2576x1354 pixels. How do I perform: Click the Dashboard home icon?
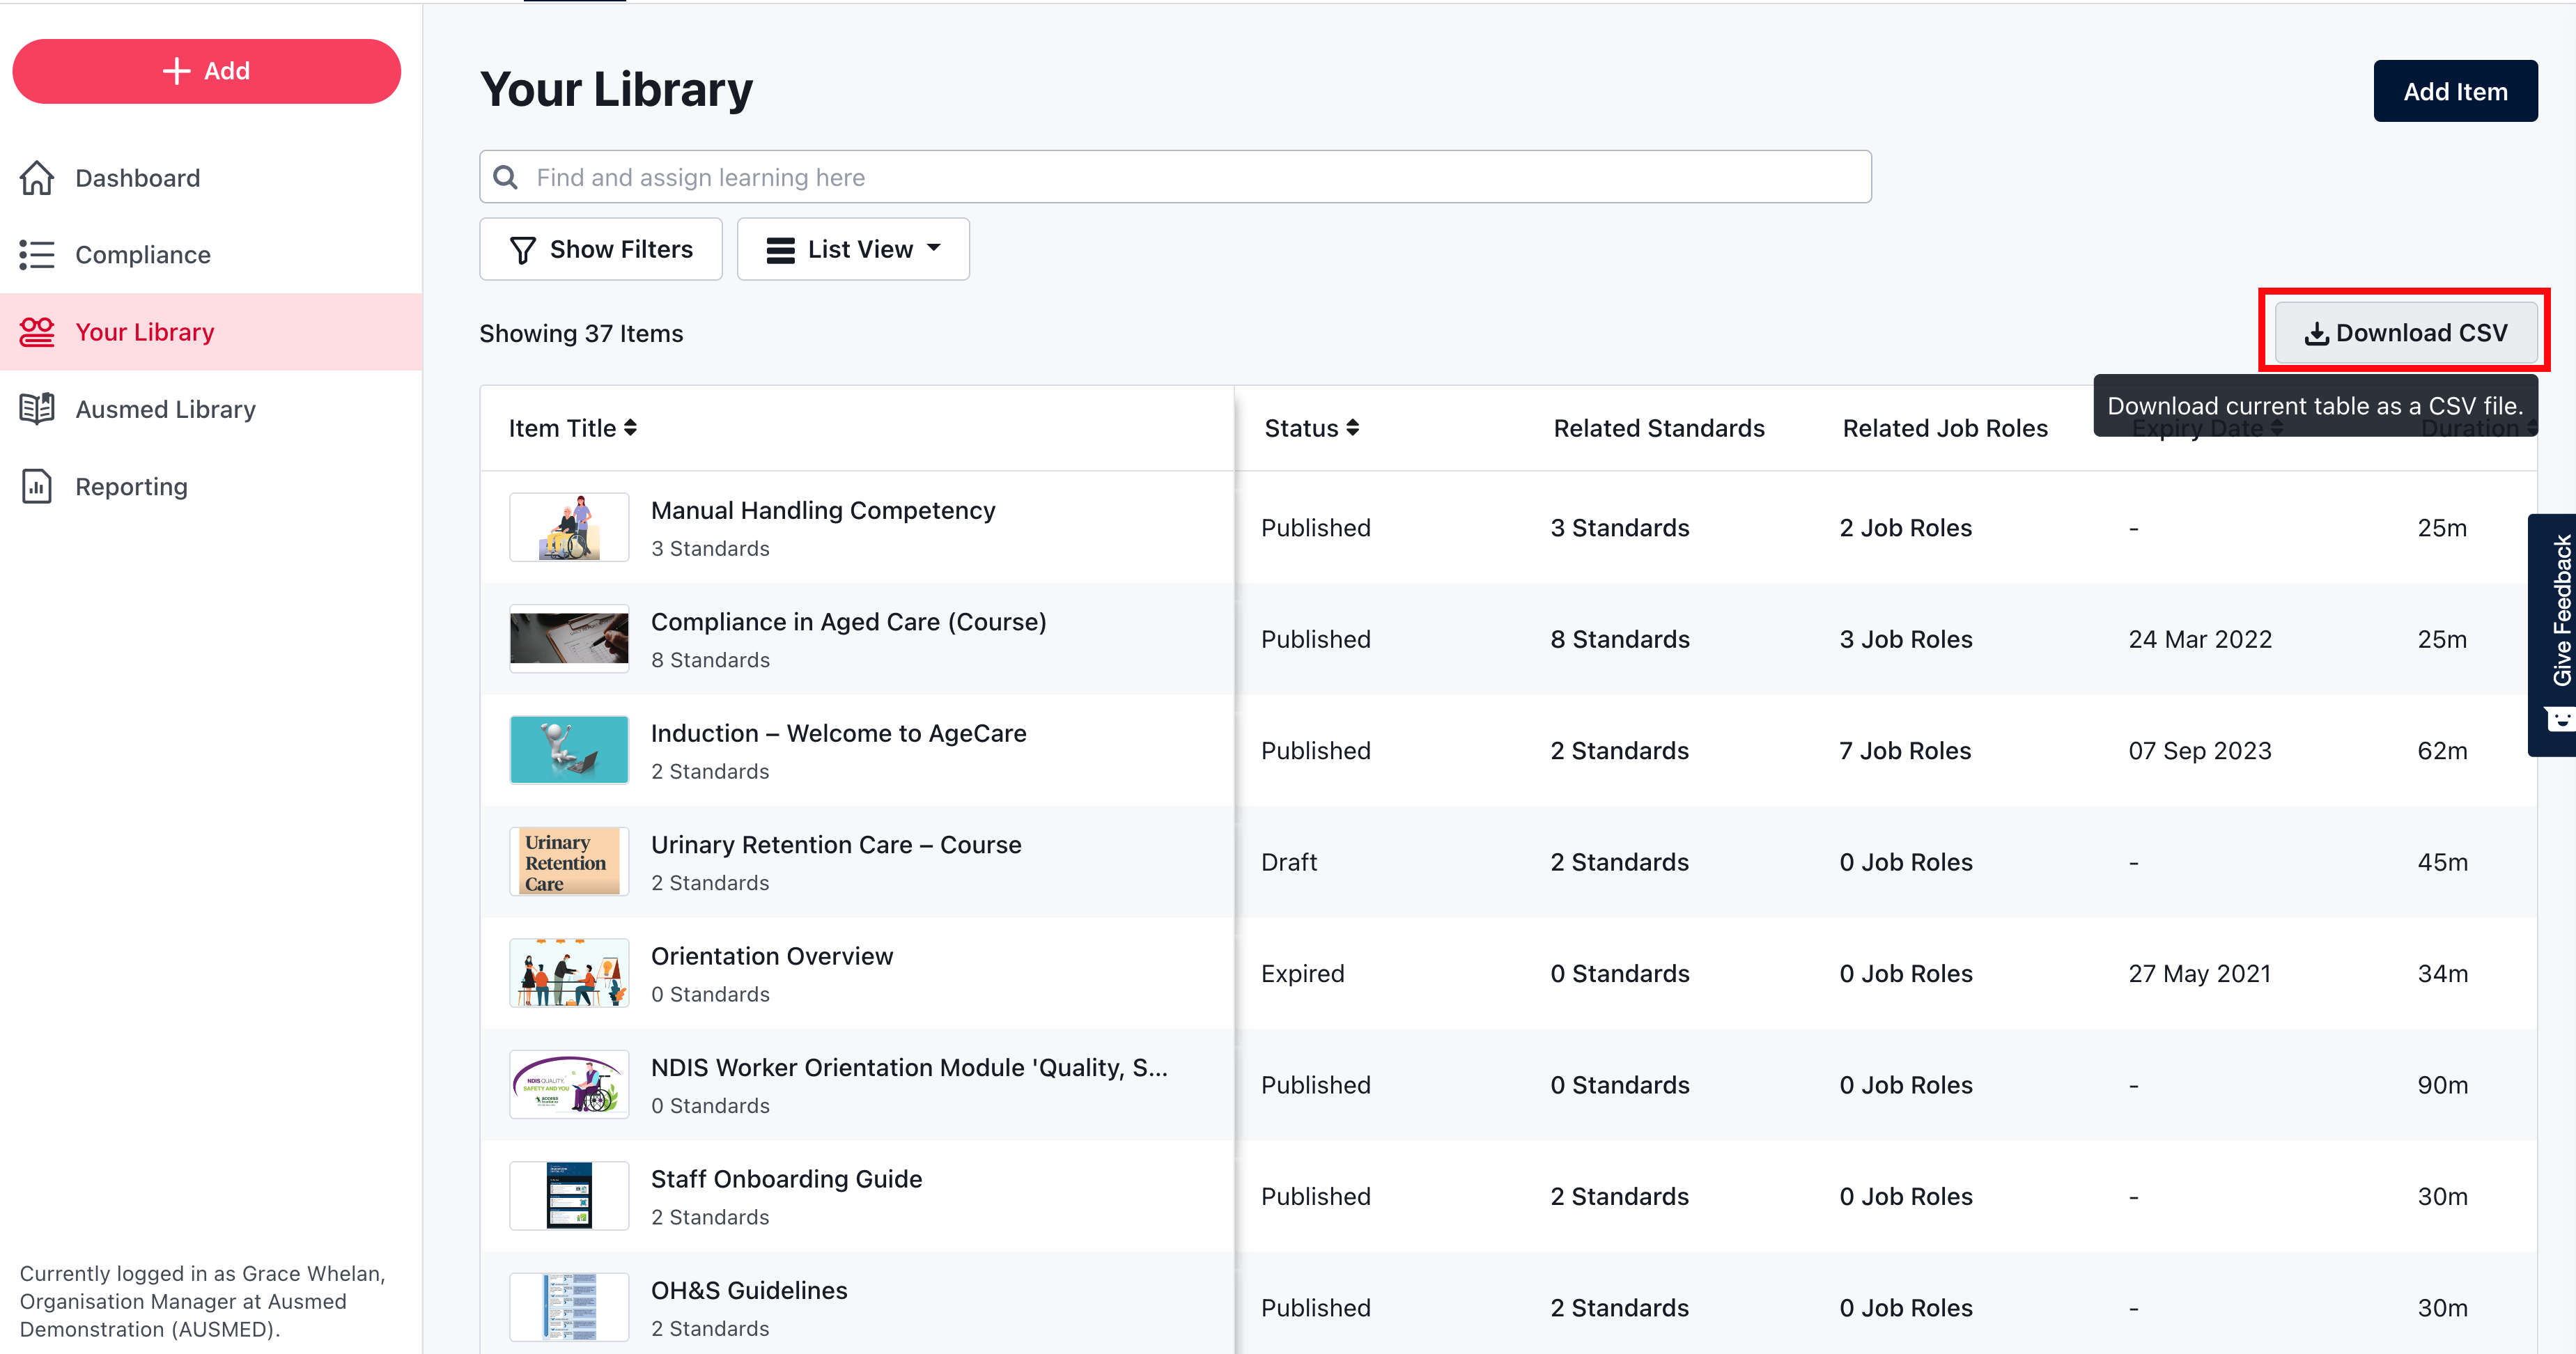click(37, 178)
